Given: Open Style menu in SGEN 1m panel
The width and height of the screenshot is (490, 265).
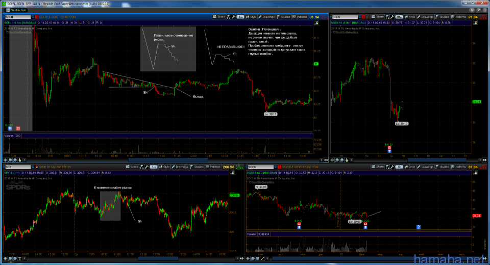Looking at the screenshot, I should 251,17.
